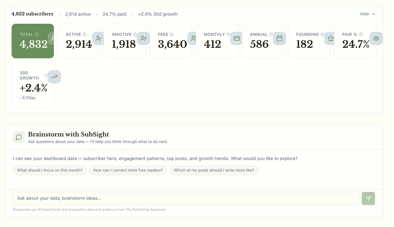Viewport: 394px width, 227px height.
Task: Click the "Brainstorm with SubSight" heading
Action: tap(68, 134)
